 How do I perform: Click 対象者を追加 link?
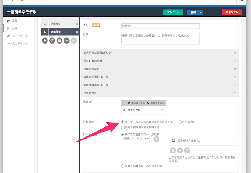pyautogui.click(x=156, y=103)
